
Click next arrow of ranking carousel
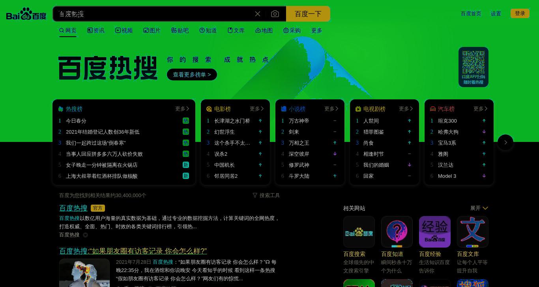click(x=505, y=142)
